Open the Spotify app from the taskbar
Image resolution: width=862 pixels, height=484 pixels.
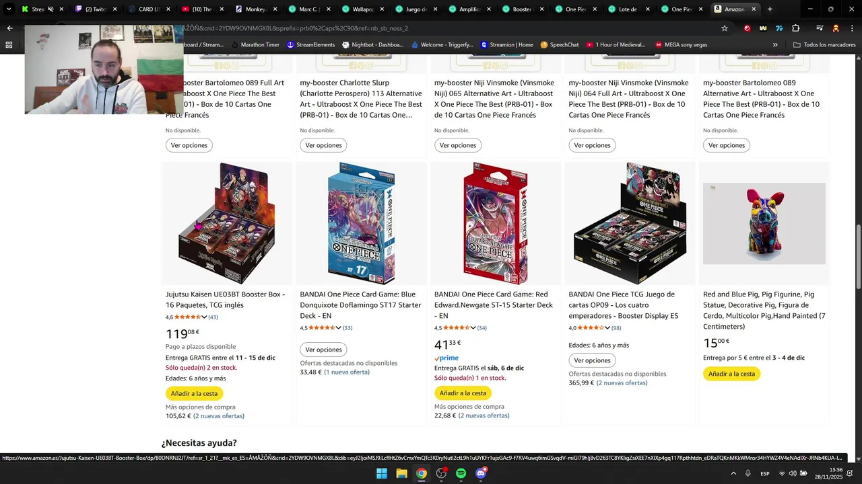(x=461, y=473)
